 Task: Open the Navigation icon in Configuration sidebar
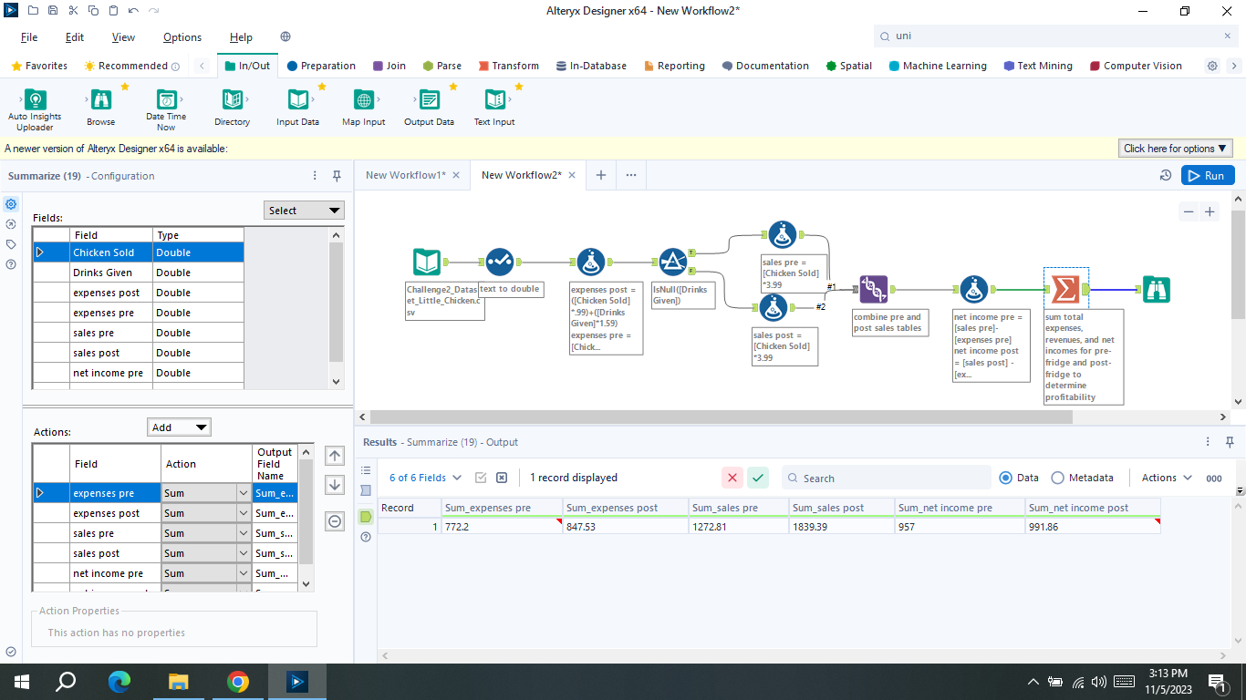11,224
